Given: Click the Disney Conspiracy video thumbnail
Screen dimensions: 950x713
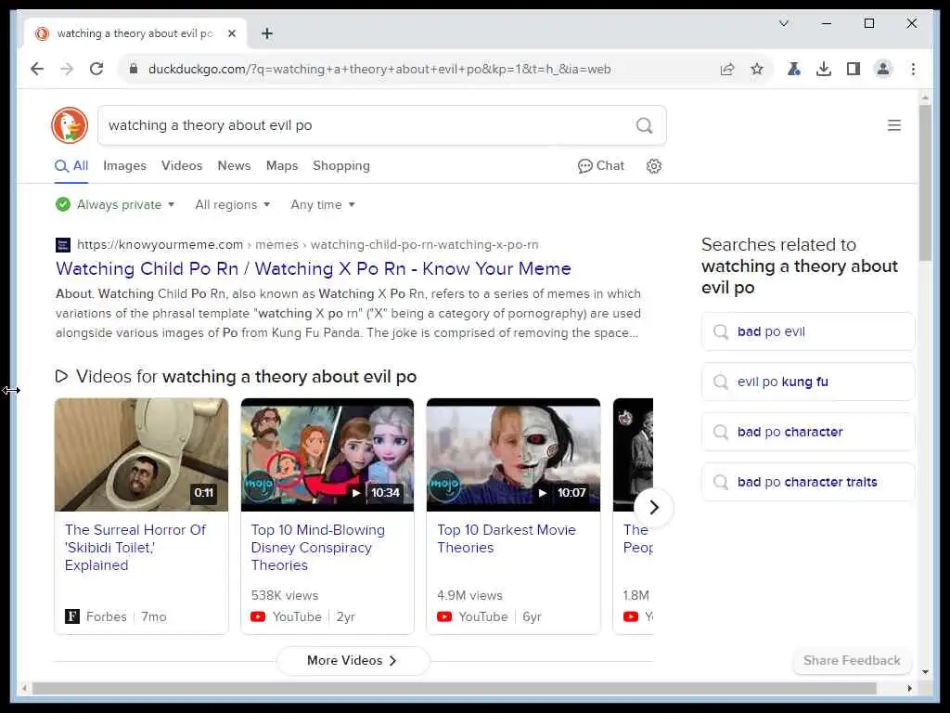Looking at the screenshot, I should click(327, 455).
